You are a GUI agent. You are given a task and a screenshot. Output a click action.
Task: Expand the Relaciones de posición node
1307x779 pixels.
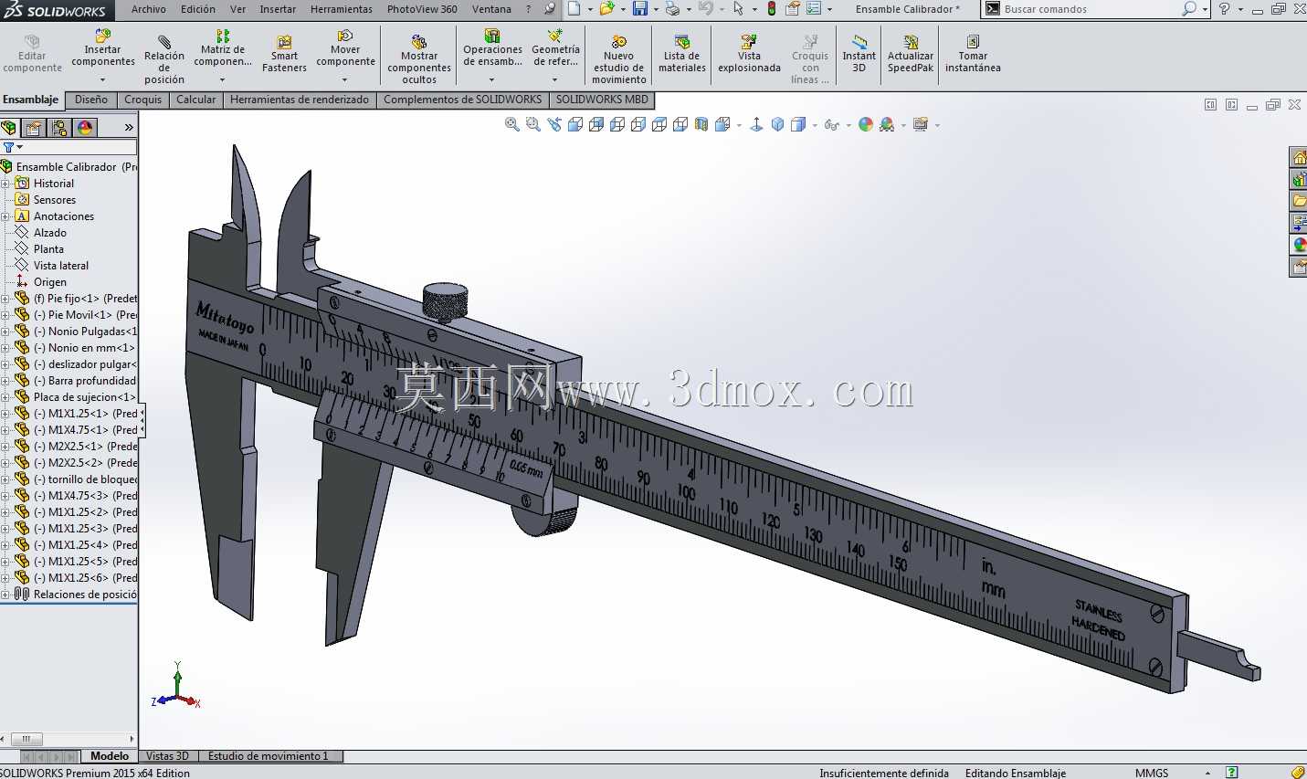pyautogui.click(x=5, y=595)
